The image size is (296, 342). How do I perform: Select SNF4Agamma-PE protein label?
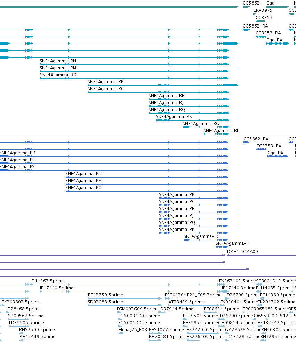tap(177, 209)
